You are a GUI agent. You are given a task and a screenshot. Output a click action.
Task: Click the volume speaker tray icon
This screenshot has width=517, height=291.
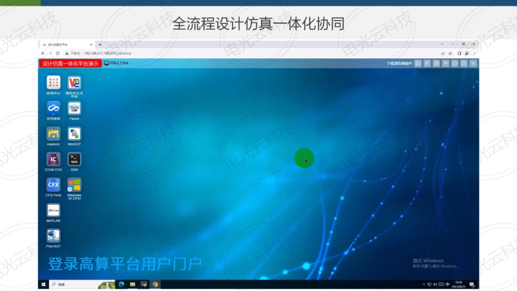click(435, 284)
